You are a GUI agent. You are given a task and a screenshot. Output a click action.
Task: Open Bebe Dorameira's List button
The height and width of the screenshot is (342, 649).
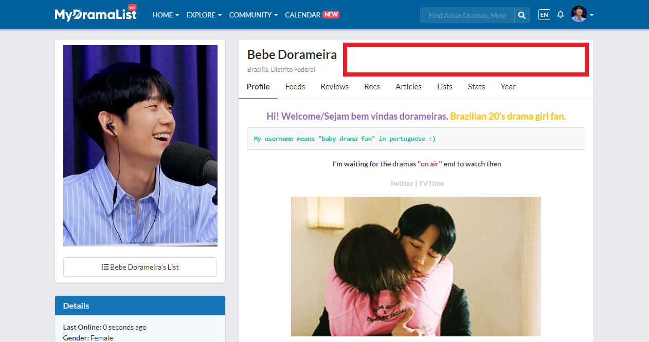click(140, 267)
